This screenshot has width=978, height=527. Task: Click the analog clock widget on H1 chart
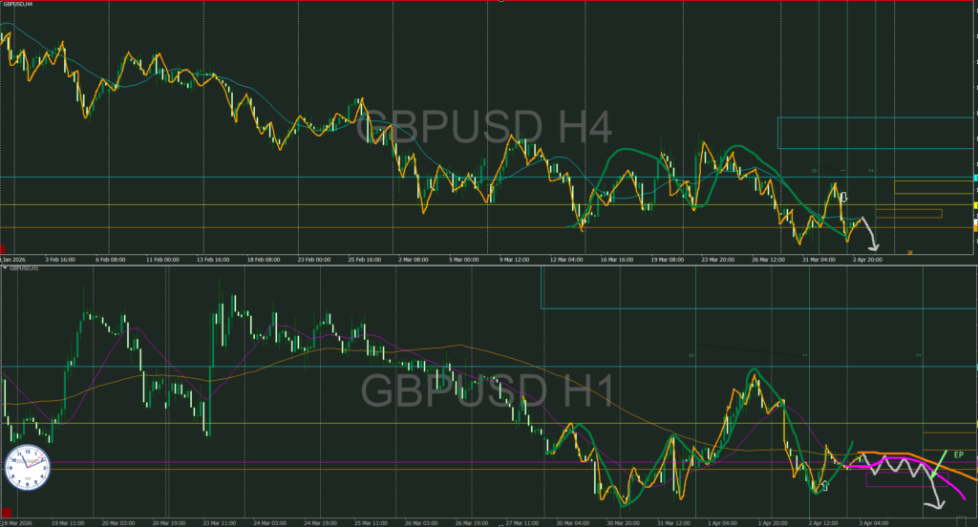tap(27, 466)
